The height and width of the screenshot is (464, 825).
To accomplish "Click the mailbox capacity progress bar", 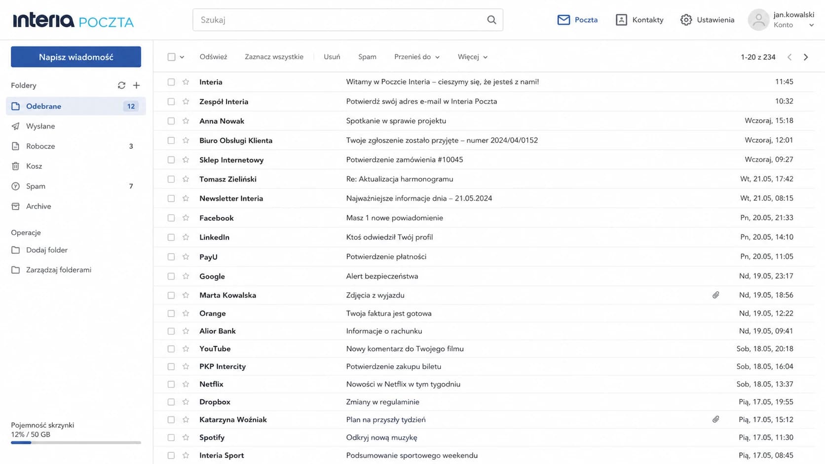I will tap(76, 443).
